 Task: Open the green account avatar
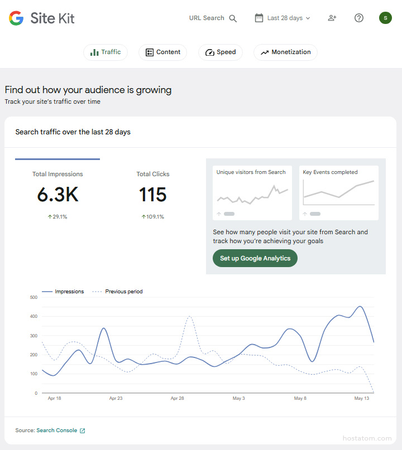[x=385, y=18]
